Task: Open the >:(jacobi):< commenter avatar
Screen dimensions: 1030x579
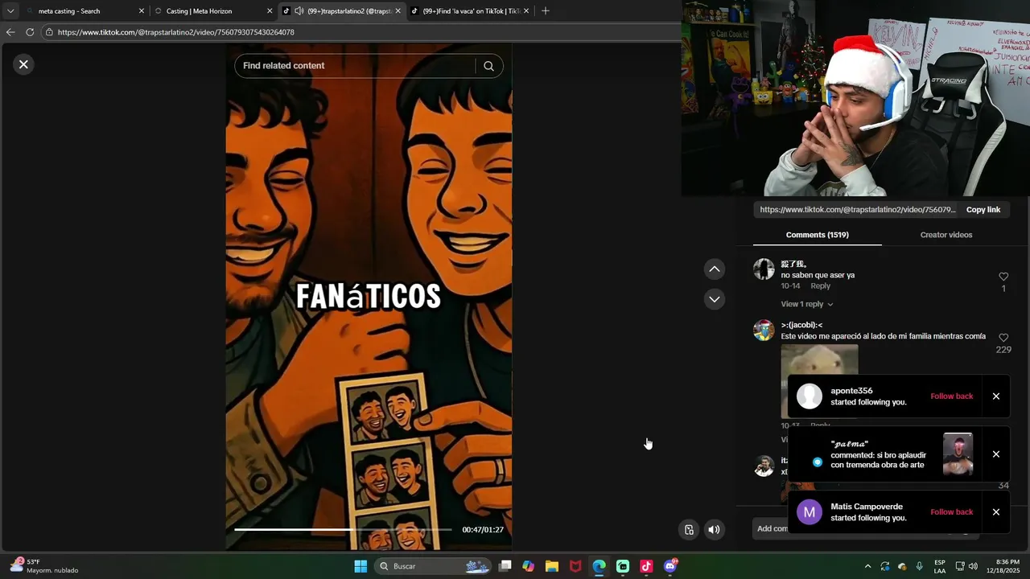Action: tap(764, 331)
